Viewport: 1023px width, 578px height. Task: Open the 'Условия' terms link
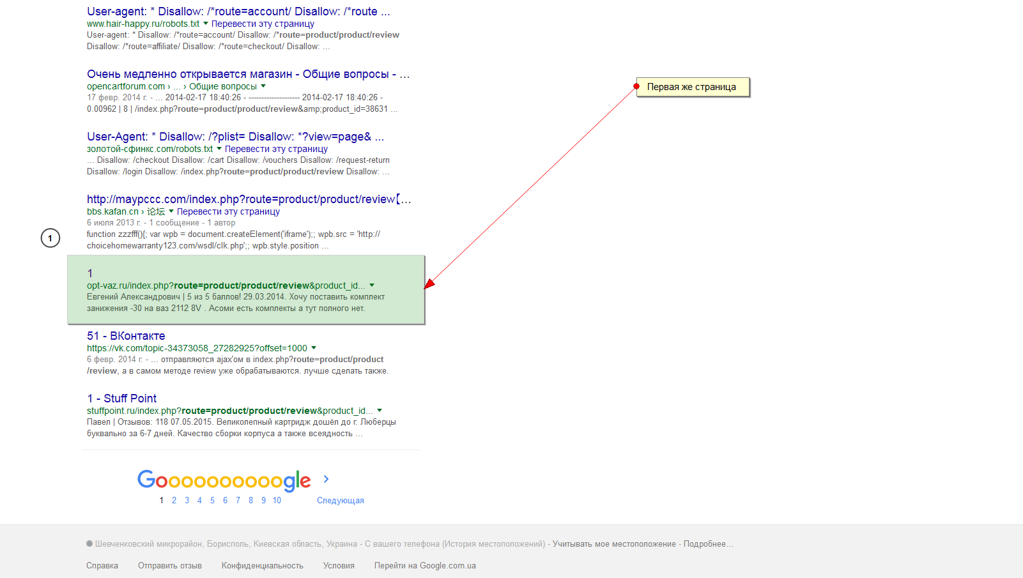(x=339, y=566)
